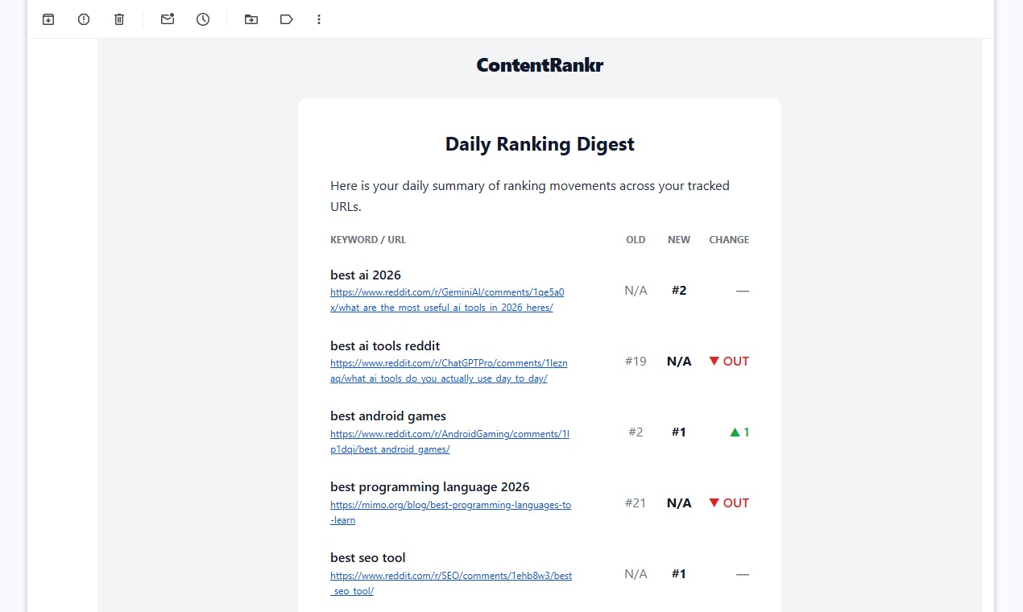Click the green up-1 change indicator

[x=739, y=432]
